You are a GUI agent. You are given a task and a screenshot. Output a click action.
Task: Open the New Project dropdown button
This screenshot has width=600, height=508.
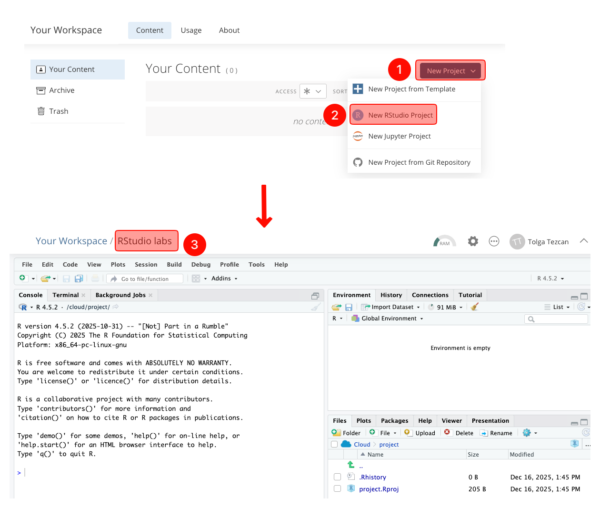tap(450, 71)
